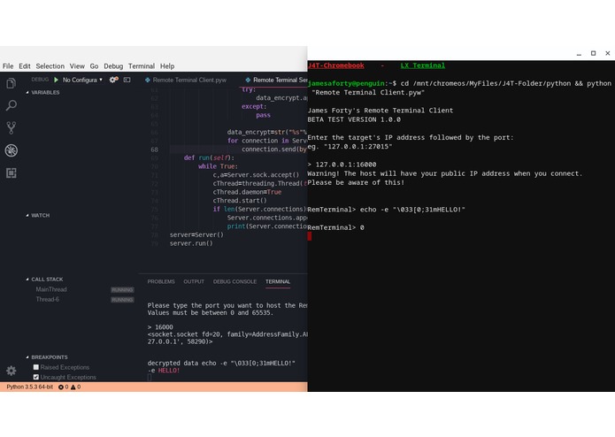
Task: Open the Terminal menu
Action: (x=142, y=66)
